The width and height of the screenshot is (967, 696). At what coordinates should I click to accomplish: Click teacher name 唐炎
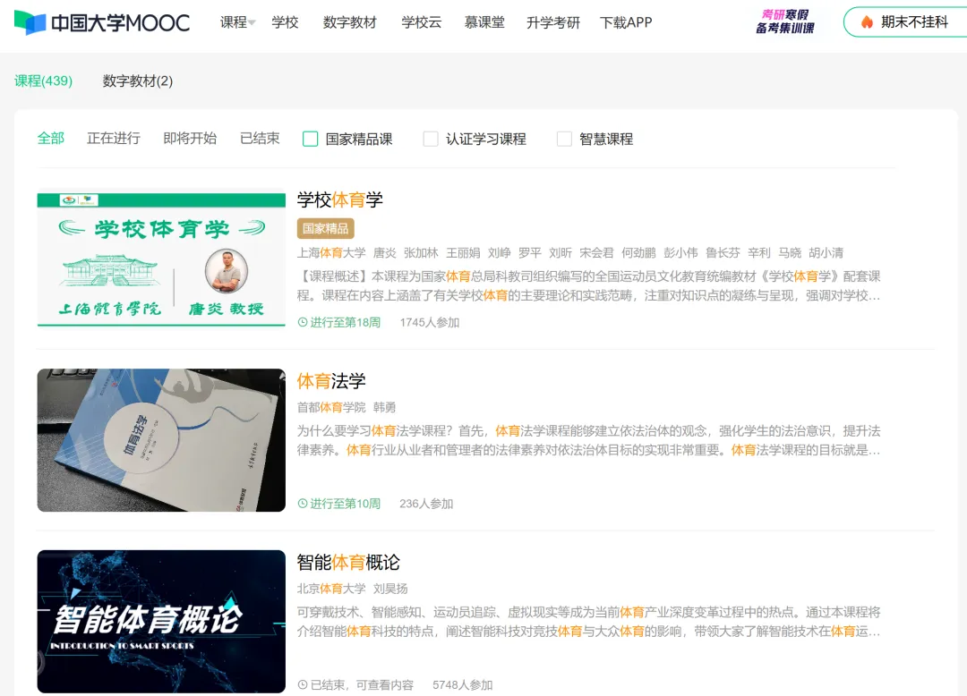385,253
